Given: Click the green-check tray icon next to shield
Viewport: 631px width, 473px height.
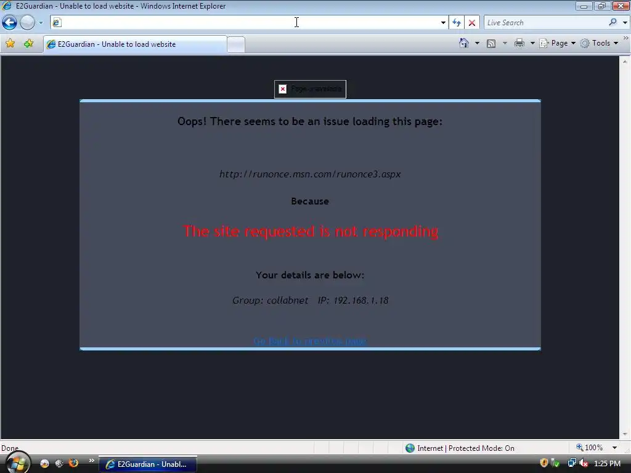Looking at the screenshot, I should [x=555, y=463].
